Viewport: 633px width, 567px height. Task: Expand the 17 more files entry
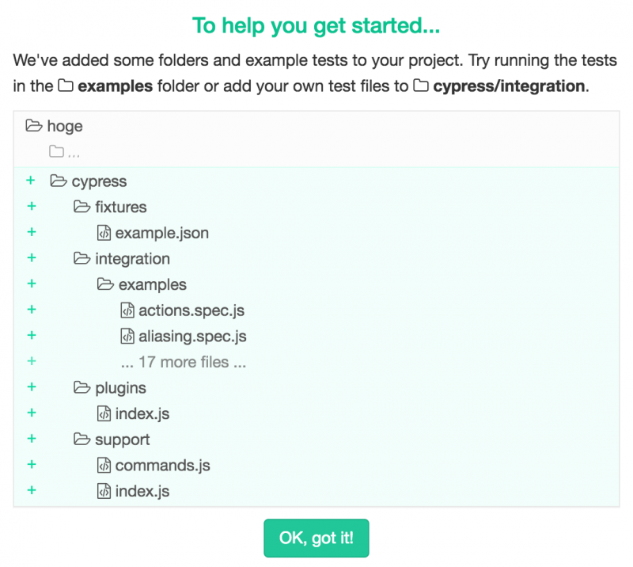184,362
